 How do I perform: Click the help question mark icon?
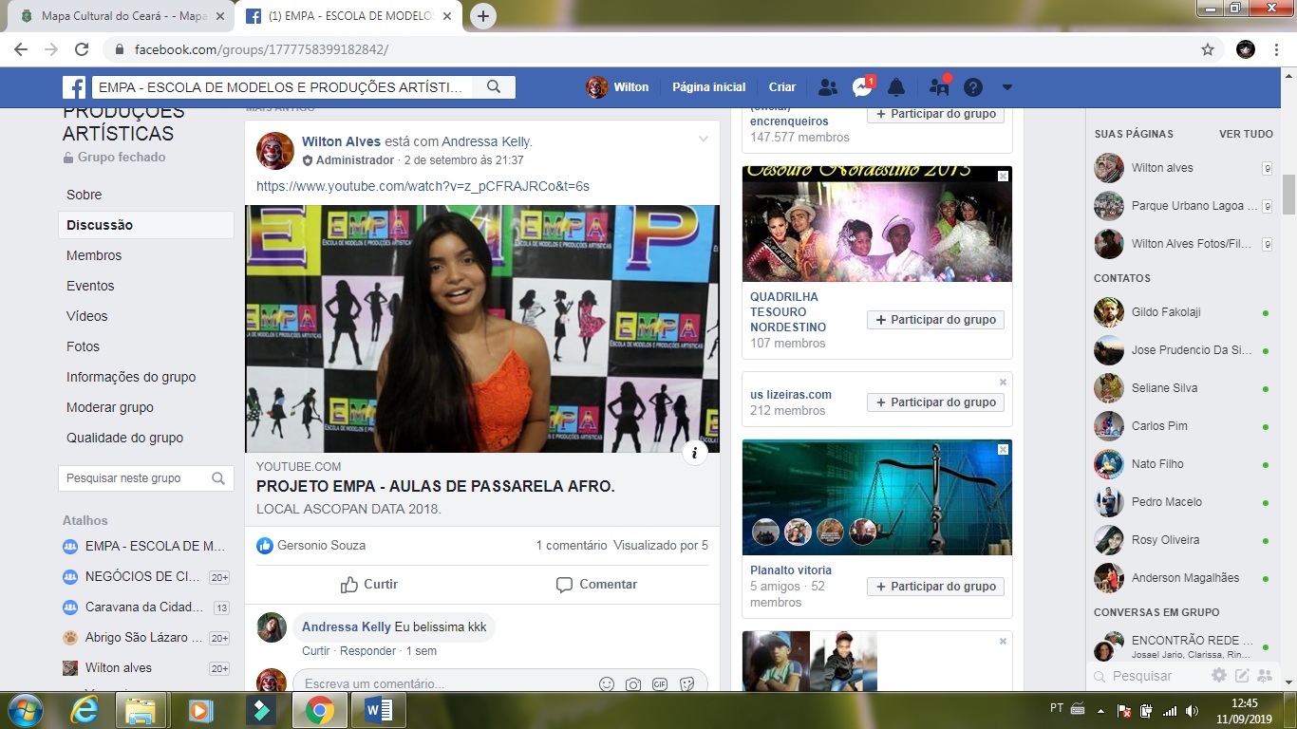pos(973,87)
